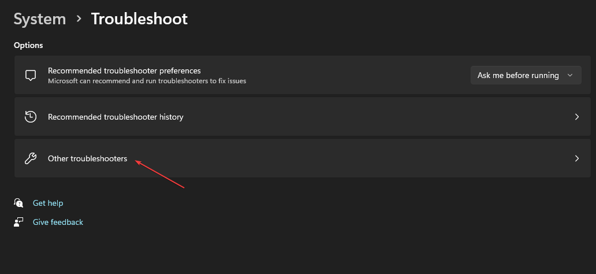Open the Give feedback link
Screen dimensions: 596x274
click(x=58, y=222)
